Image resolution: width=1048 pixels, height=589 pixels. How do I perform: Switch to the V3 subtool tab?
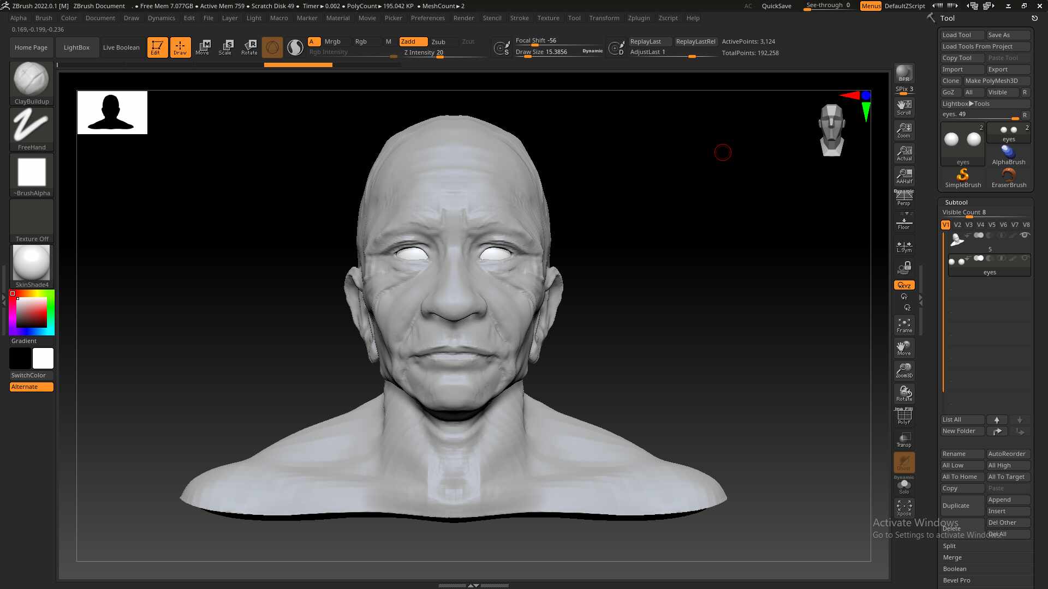969,224
